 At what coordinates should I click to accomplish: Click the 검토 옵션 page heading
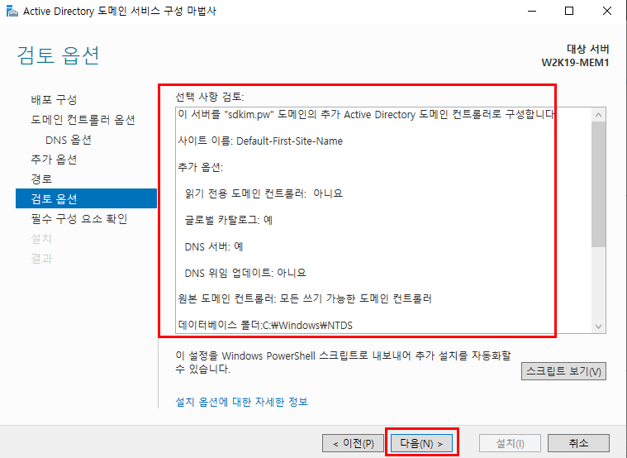point(59,55)
